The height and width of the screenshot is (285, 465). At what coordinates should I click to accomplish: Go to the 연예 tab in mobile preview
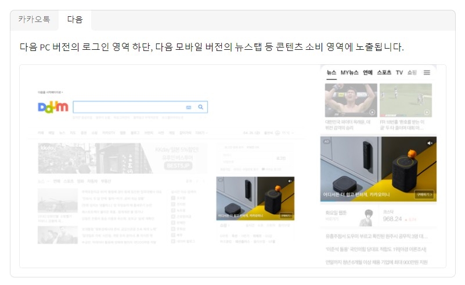pyautogui.click(x=367, y=72)
